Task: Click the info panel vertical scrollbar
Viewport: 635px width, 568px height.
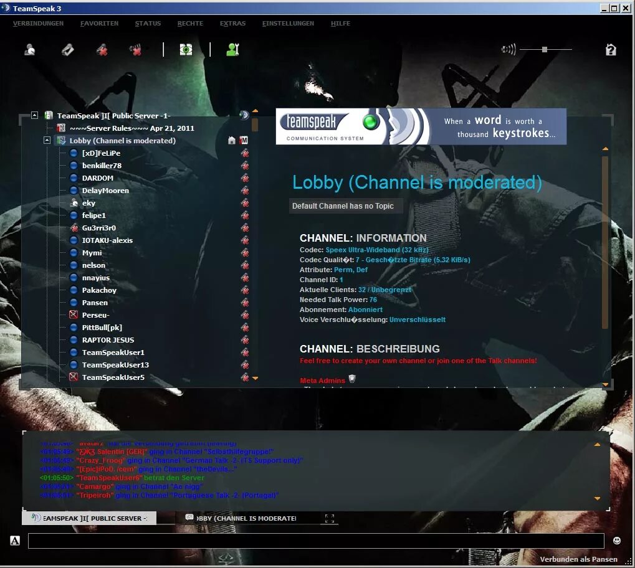Action: tap(606, 242)
